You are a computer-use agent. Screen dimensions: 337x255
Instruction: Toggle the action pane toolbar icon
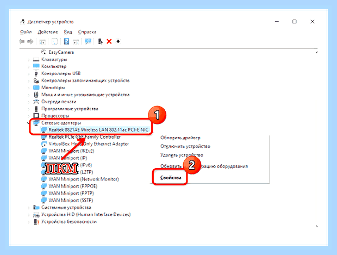point(76,41)
